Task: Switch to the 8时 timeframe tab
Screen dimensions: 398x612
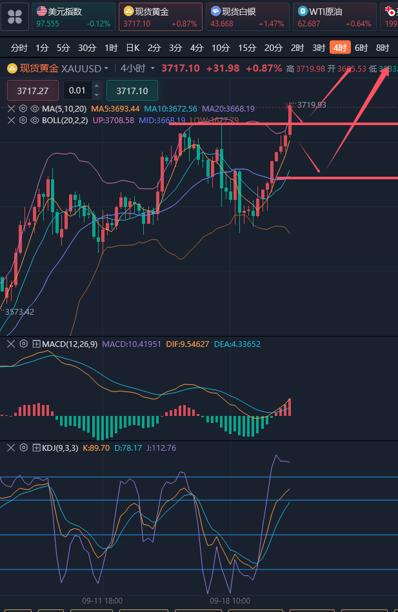Action: [383, 48]
